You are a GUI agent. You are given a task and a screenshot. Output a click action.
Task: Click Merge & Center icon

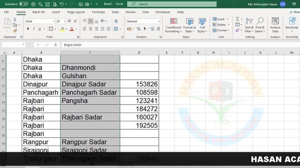coord(116,29)
